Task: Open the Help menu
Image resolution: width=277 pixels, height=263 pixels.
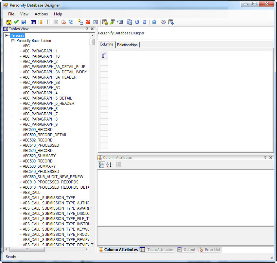Action: coord(58,14)
